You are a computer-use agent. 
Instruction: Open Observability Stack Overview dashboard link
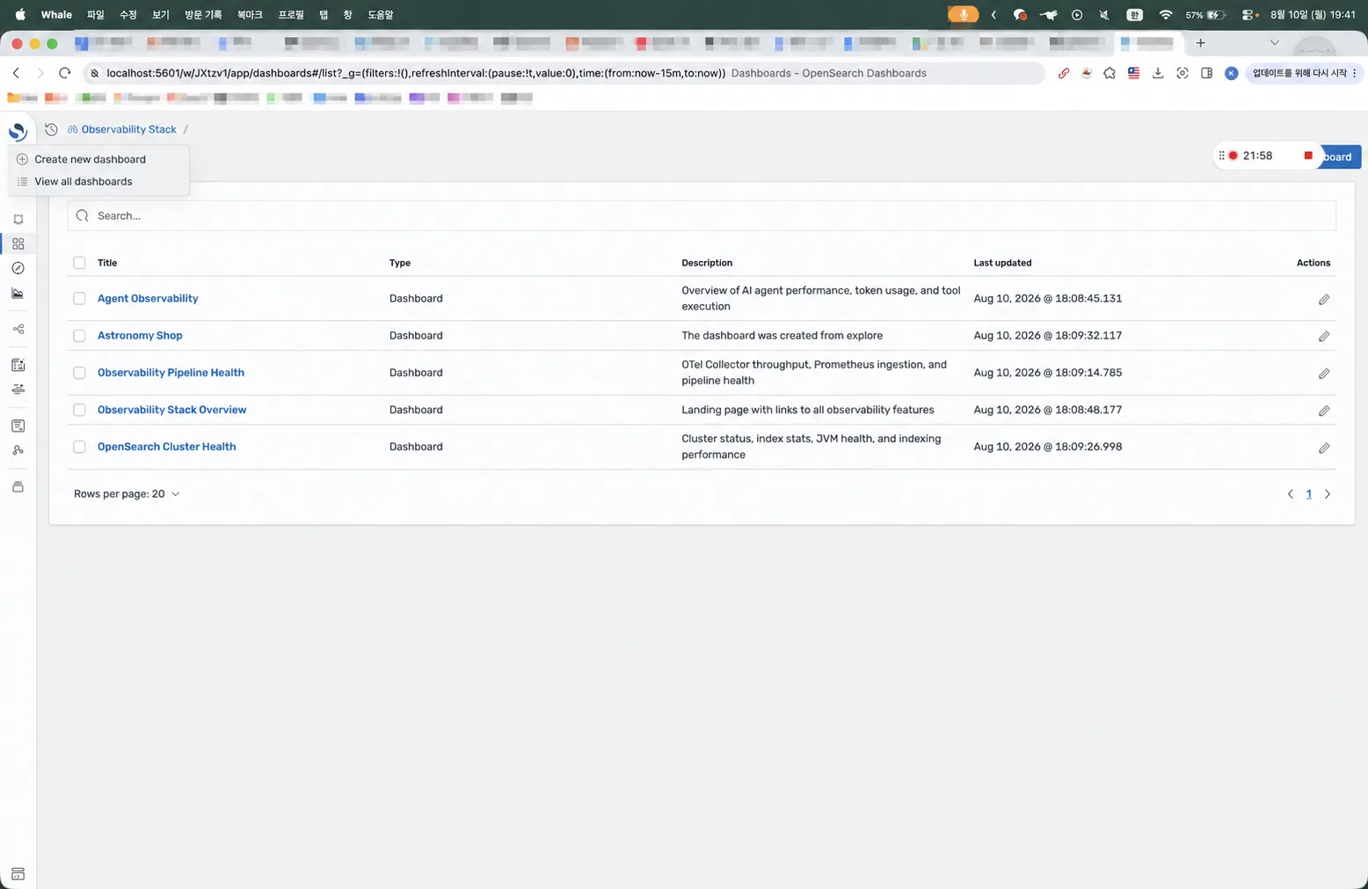click(171, 410)
